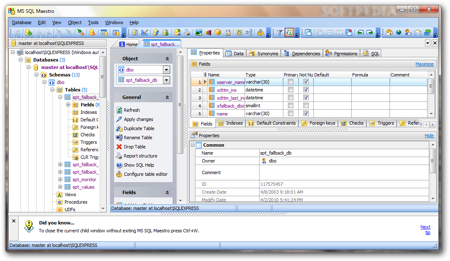Click the open envelope email toolbar icon
The image size is (450, 261).
click(x=418, y=32)
